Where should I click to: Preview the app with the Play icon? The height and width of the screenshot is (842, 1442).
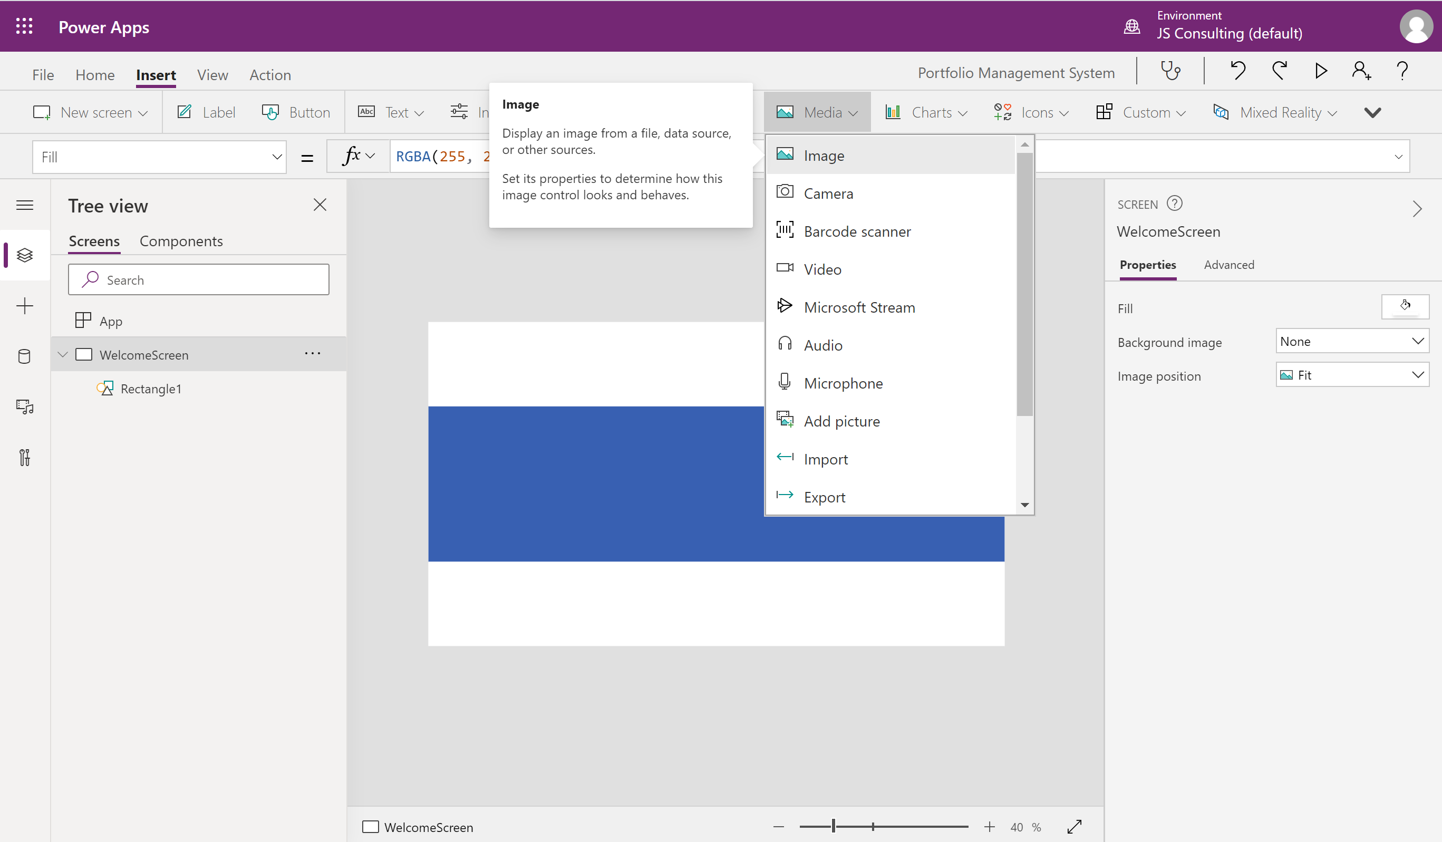(x=1321, y=71)
